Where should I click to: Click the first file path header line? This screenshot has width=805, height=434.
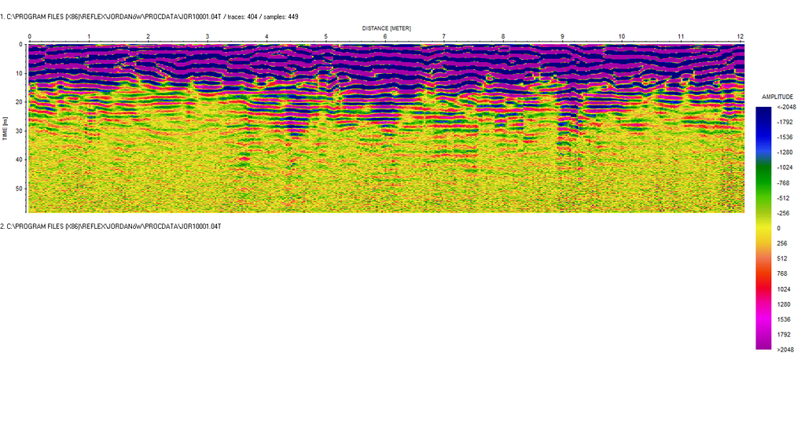(149, 17)
